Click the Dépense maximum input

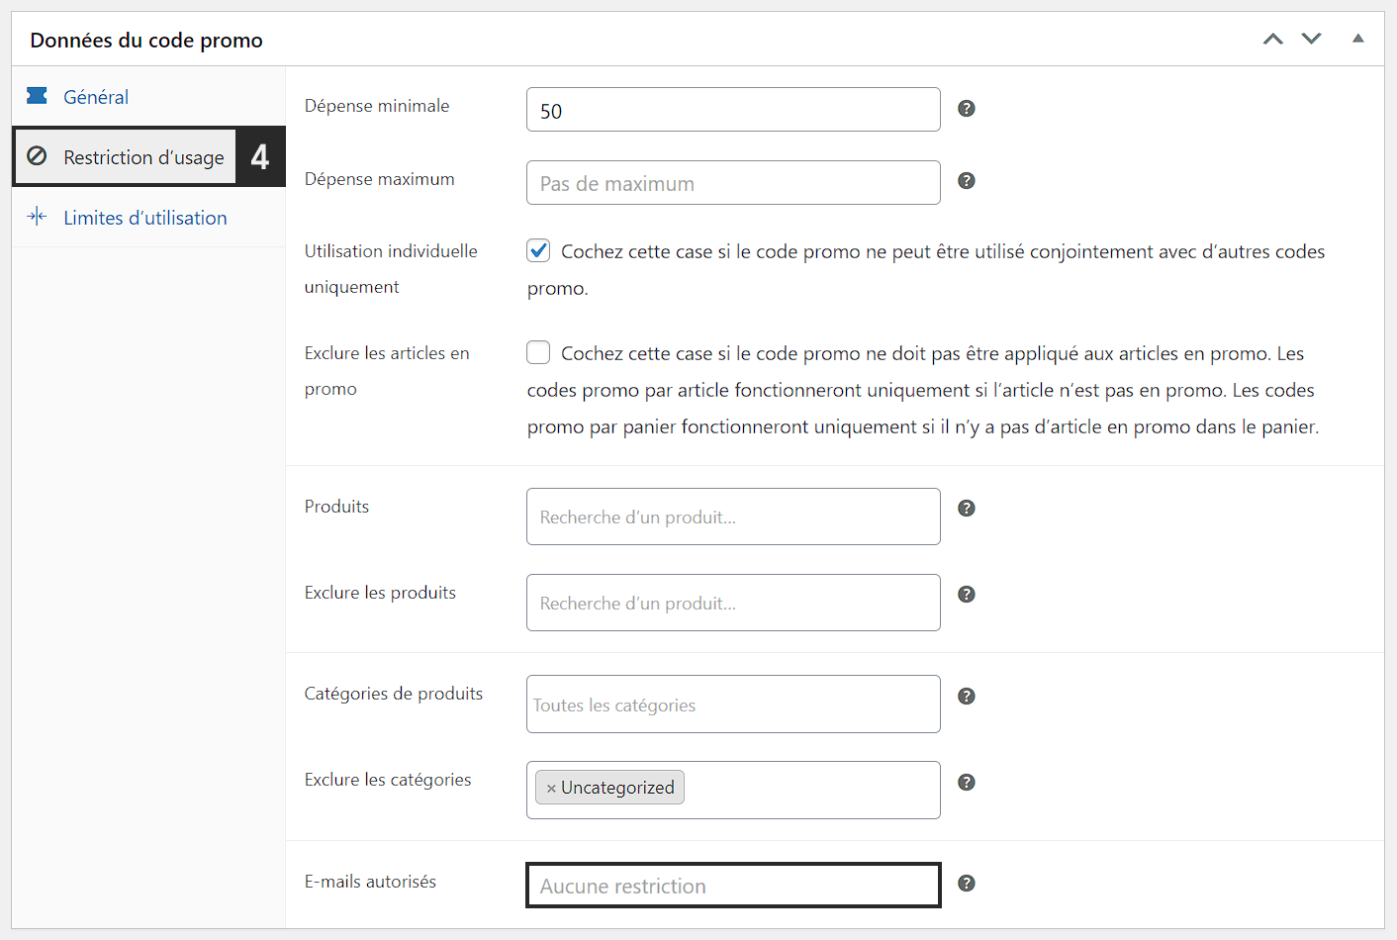733,183
